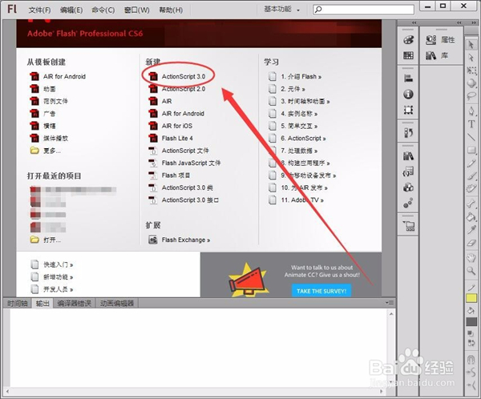Open the Color palette panel icon
The height and width of the screenshot is (399, 481).
408,40
